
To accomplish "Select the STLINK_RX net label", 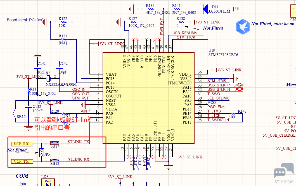I will point(79,159).
